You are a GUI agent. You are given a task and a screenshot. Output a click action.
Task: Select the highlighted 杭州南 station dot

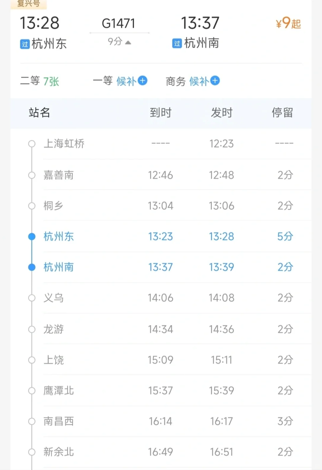click(x=32, y=267)
